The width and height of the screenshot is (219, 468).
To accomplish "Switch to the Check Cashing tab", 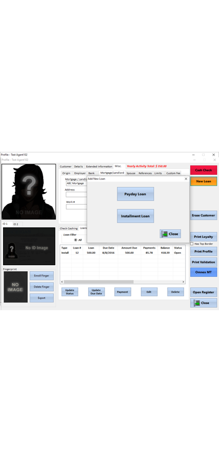I will coord(69,228).
